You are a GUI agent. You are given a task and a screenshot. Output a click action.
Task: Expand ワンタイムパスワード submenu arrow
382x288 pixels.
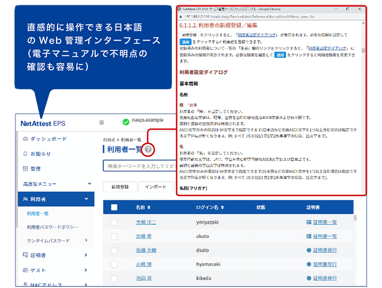pyautogui.click(x=86, y=240)
